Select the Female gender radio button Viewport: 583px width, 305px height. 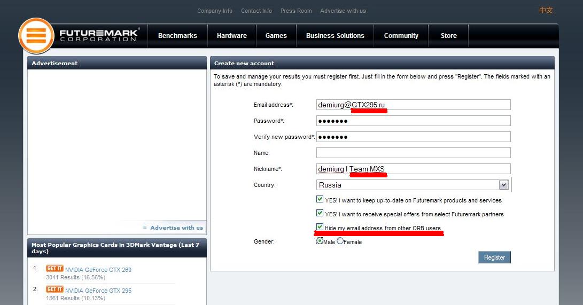(x=340, y=241)
